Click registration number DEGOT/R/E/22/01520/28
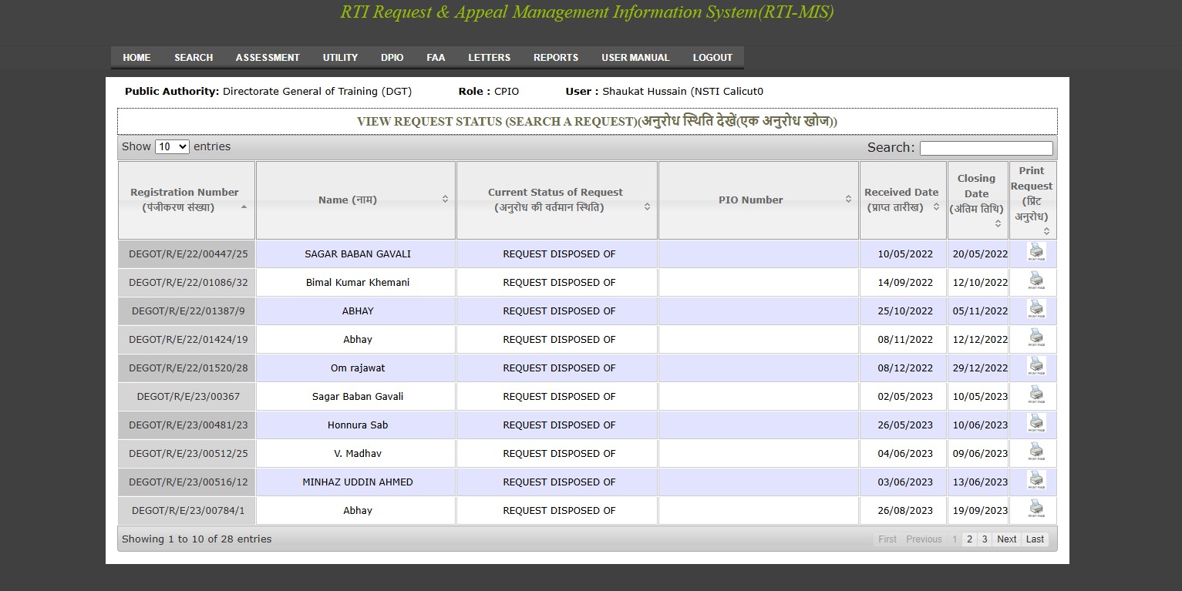The image size is (1182, 591). [x=188, y=368]
